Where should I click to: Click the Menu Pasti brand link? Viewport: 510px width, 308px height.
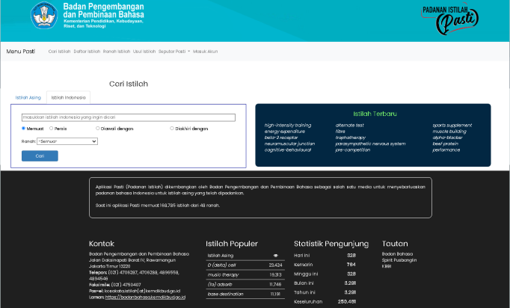click(x=20, y=52)
